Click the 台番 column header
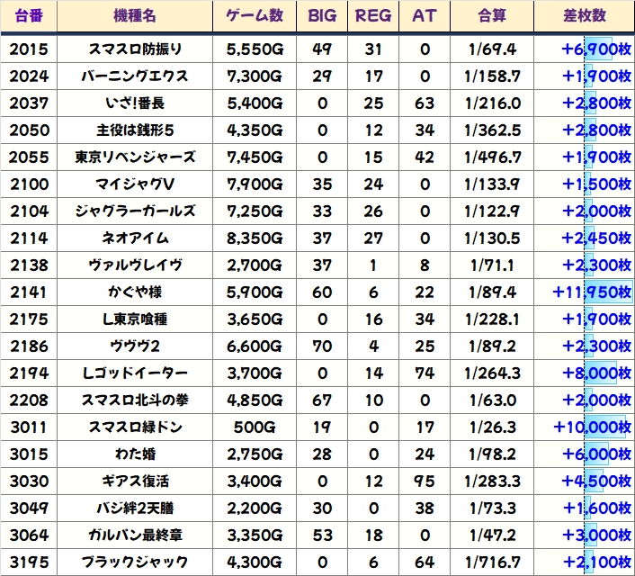Image resolution: width=635 pixels, height=576 pixels. [29, 16]
